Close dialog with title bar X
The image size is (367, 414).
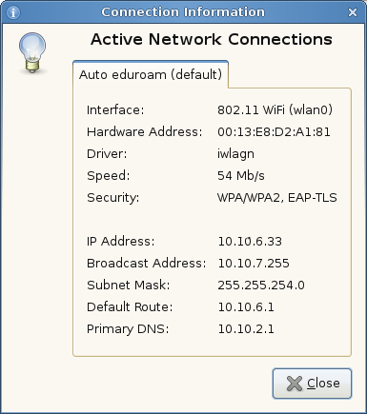point(353,12)
